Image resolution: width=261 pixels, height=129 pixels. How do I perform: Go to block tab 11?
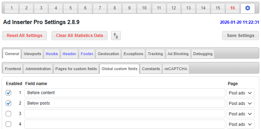[159, 8]
